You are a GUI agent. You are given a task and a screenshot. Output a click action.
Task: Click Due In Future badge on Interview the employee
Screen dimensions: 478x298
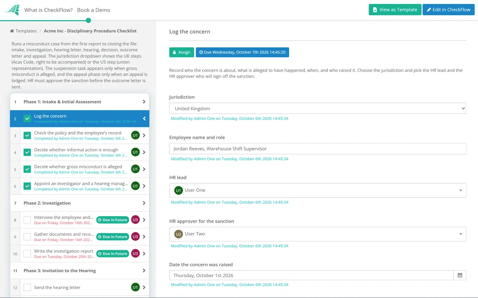tap(113, 220)
